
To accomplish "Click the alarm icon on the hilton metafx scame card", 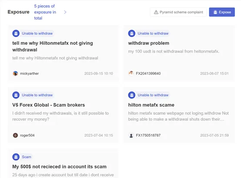I will tap(132, 95).
